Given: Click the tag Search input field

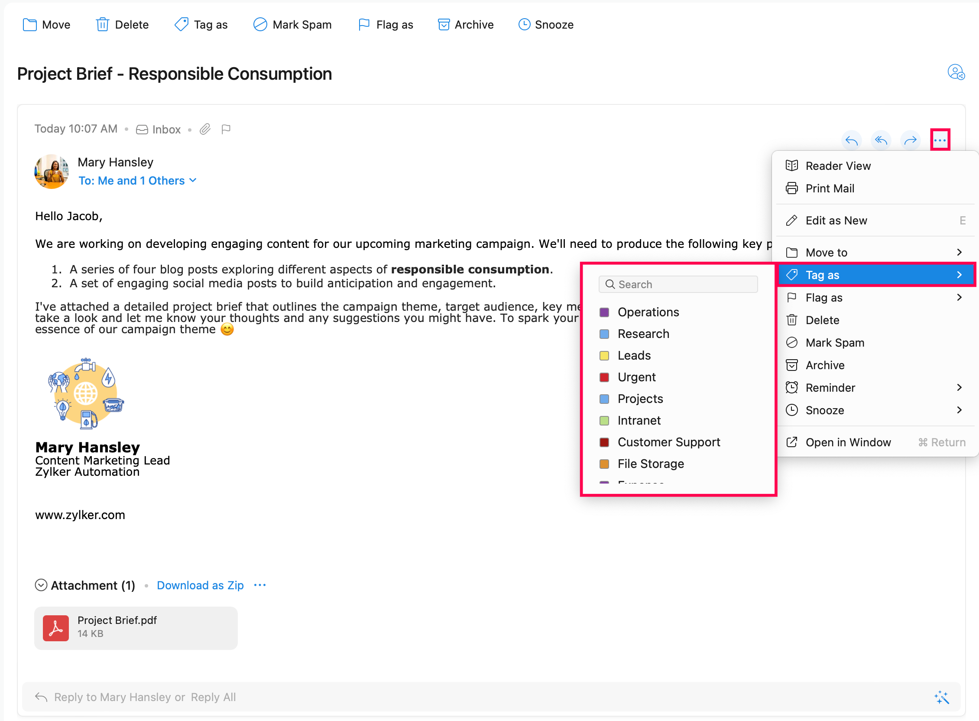Looking at the screenshot, I should (678, 284).
